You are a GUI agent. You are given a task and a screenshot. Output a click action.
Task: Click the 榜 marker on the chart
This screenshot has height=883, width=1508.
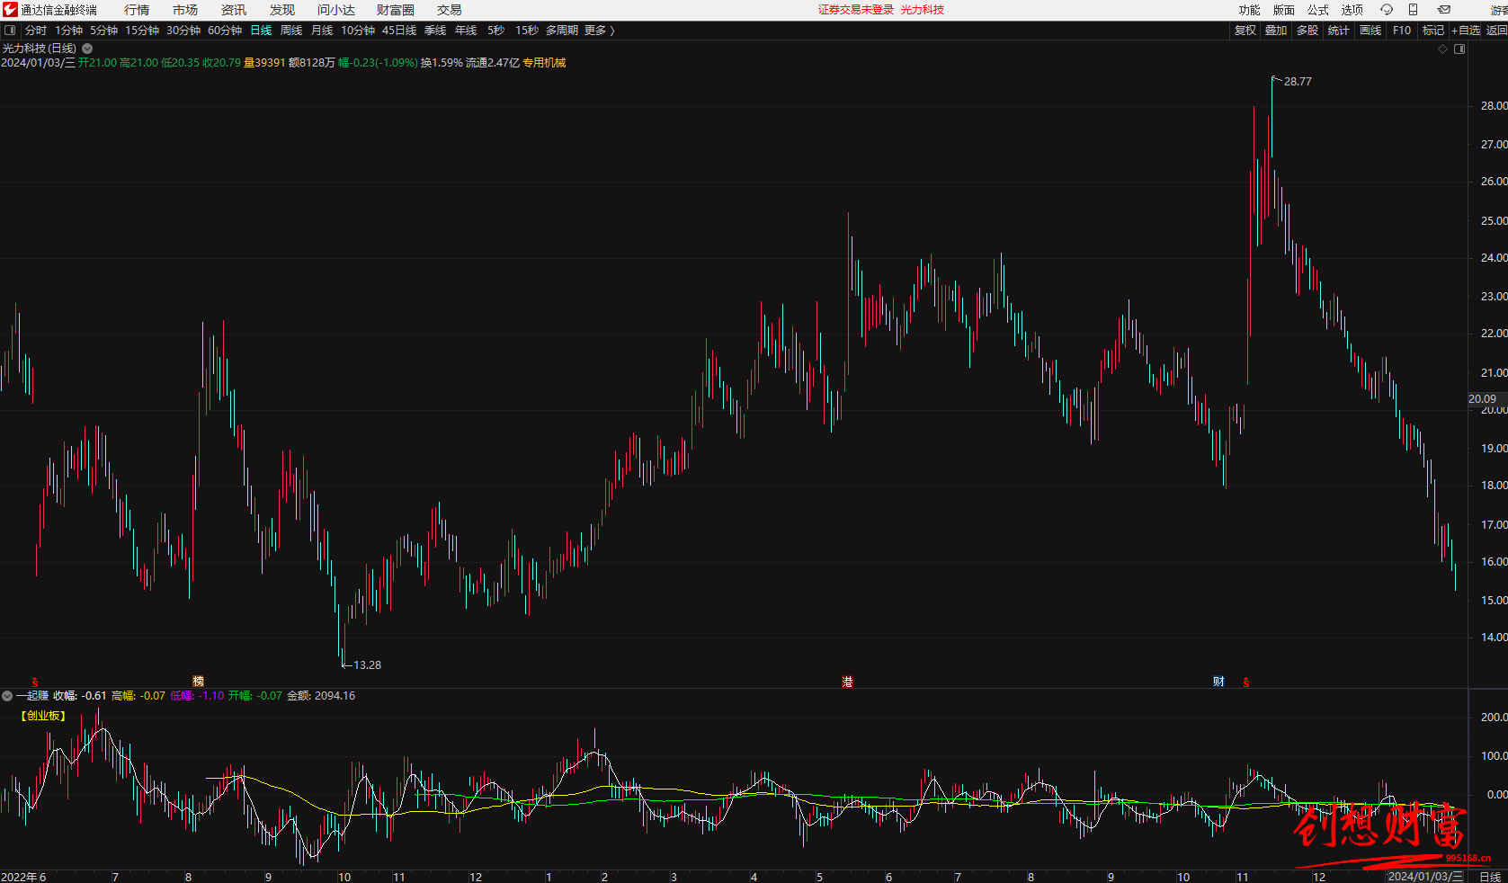pyautogui.click(x=199, y=682)
